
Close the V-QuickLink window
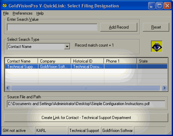(x=167, y=5)
